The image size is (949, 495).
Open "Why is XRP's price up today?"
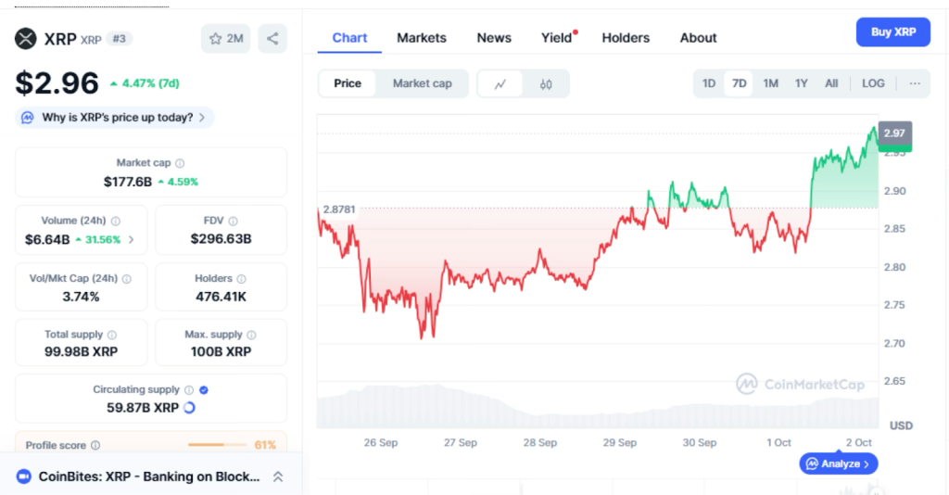click(x=116, y=118)
